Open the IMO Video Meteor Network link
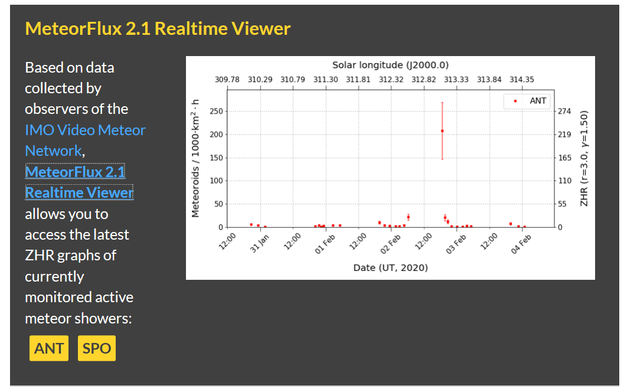Viewport: 624px width, 389px height. (85, 130)
